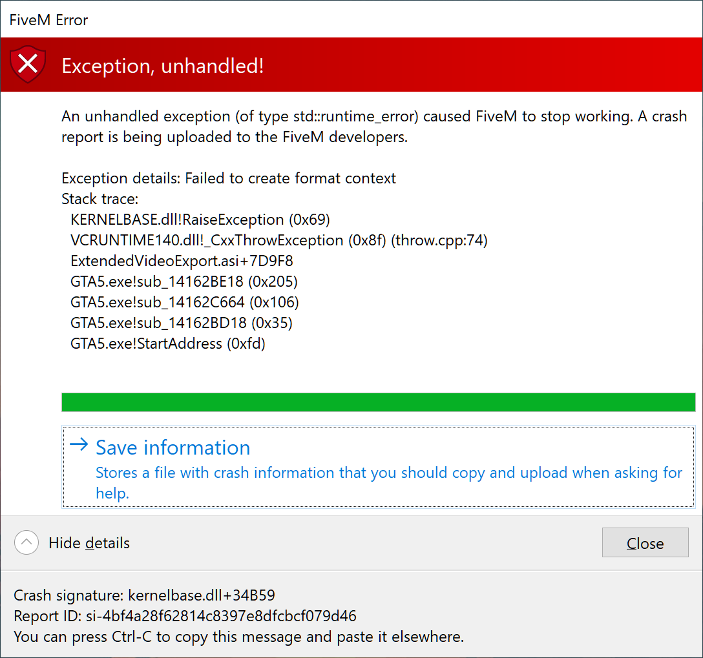
Task: Select the VCRUNTIME140.dll _CxxThrowException stack line
Action: point(278,240)
